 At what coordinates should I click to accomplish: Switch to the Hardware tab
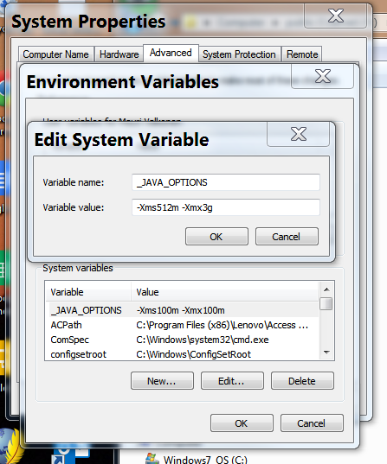(x=119, y=54)
